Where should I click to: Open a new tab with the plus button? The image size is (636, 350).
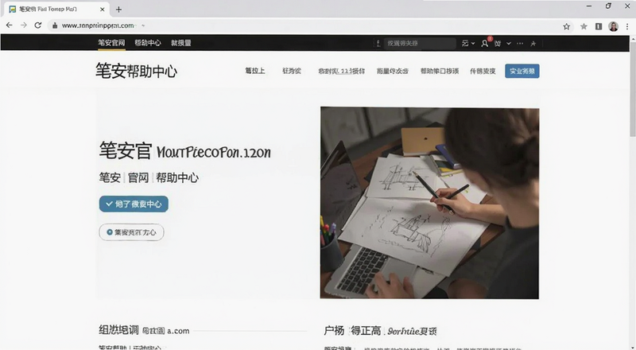118,10
